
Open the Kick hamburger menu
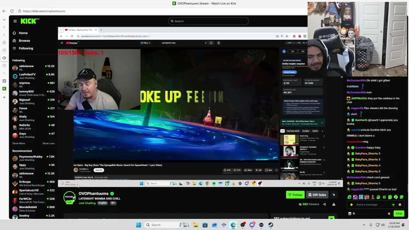(x=15, y=21)
